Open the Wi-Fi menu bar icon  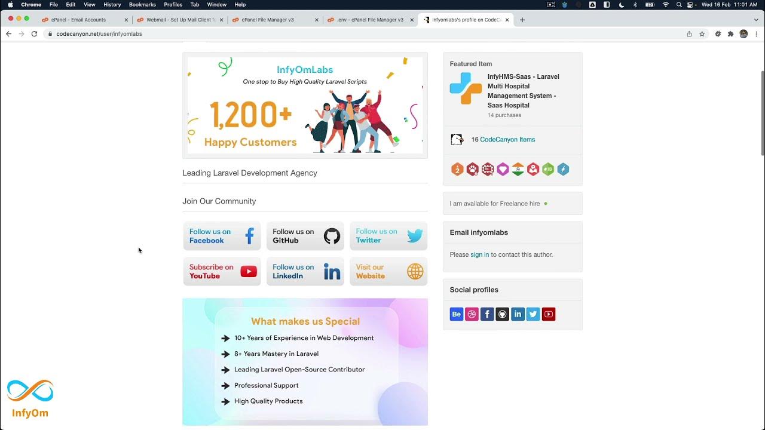pos(666,5)
